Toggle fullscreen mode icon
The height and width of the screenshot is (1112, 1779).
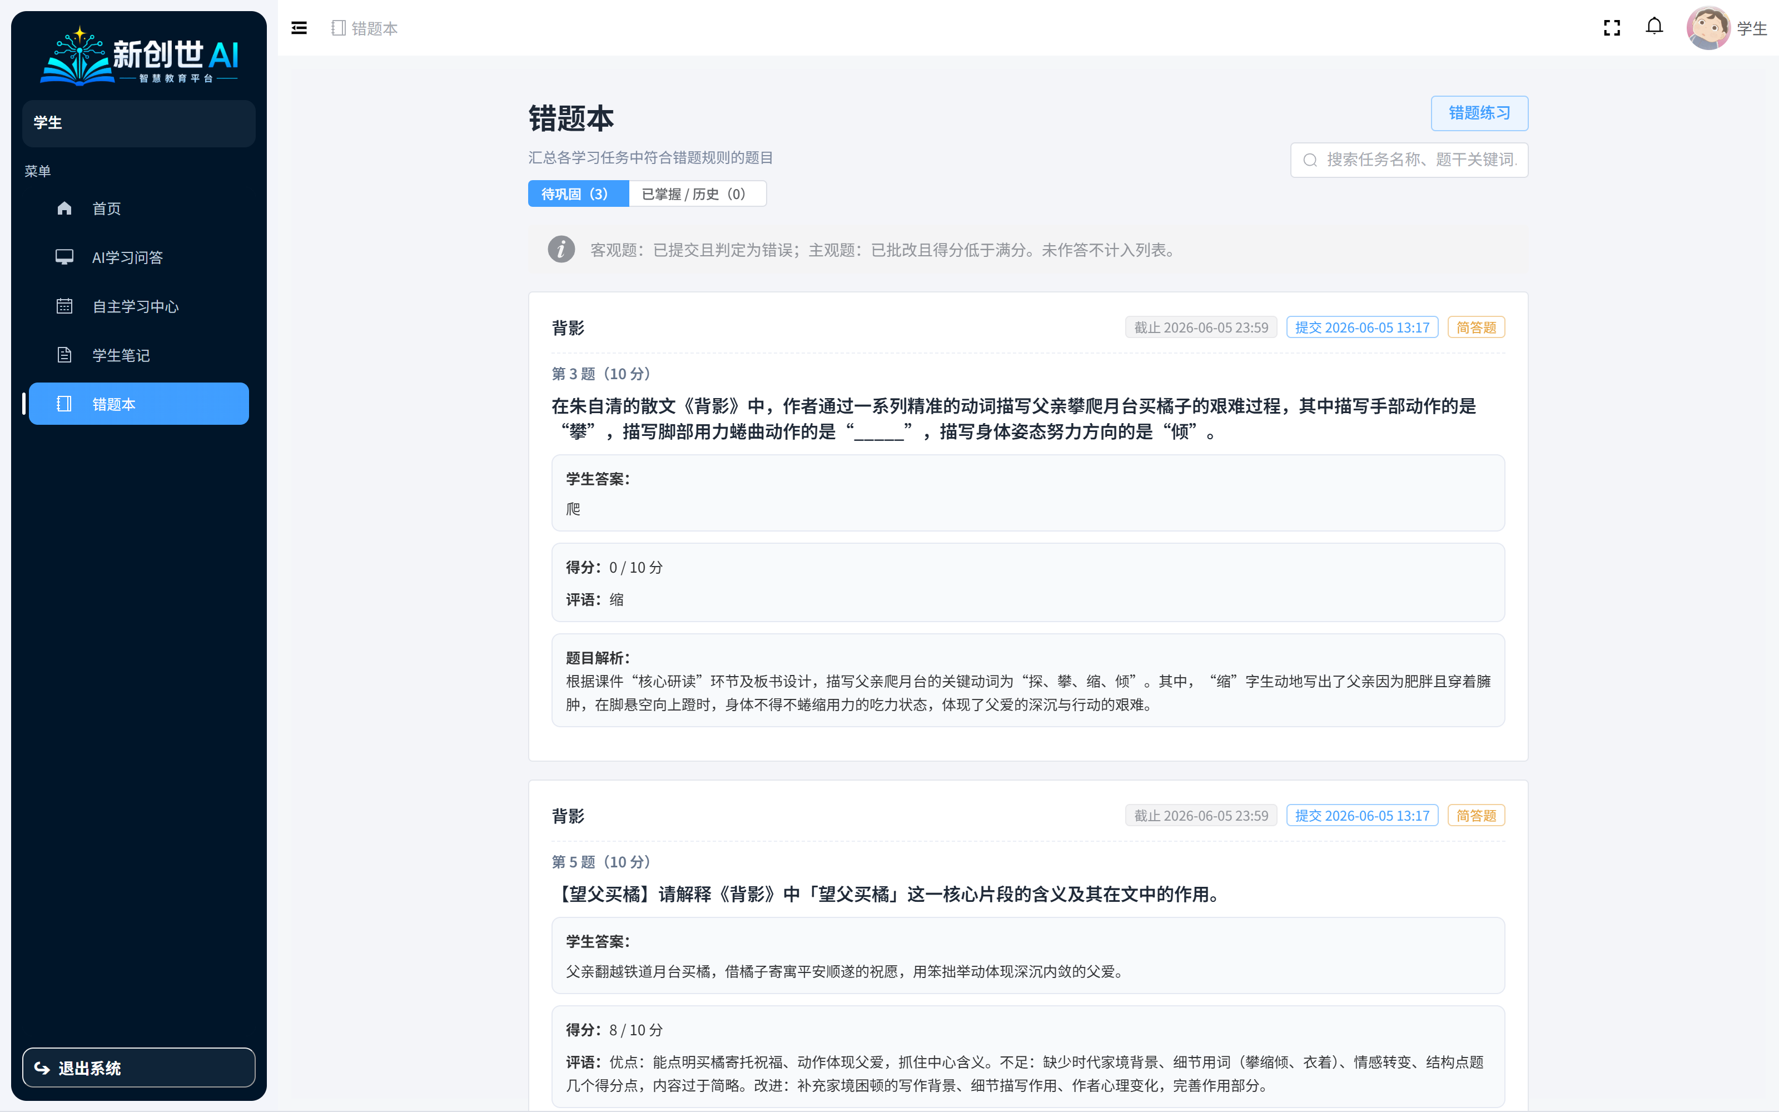coord(1612,28)
